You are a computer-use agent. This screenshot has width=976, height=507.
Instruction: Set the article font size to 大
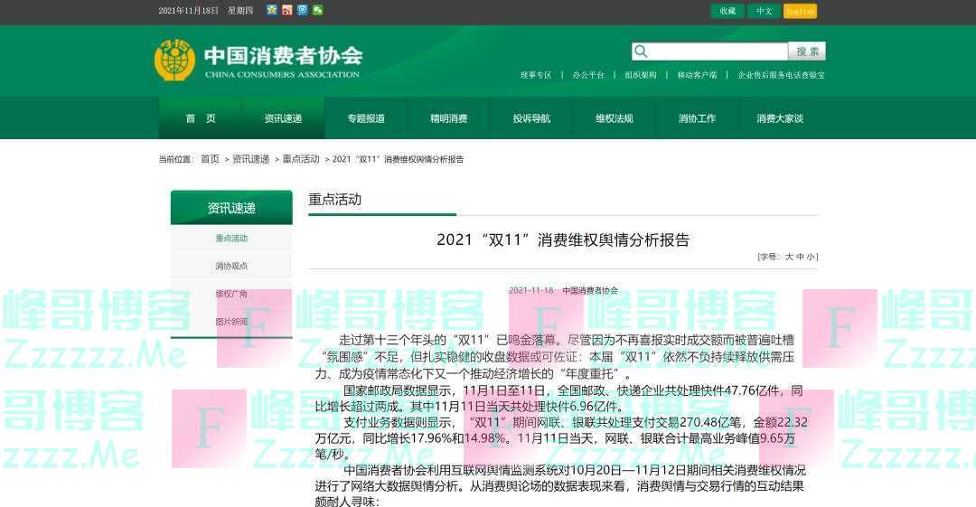(789, 257)
